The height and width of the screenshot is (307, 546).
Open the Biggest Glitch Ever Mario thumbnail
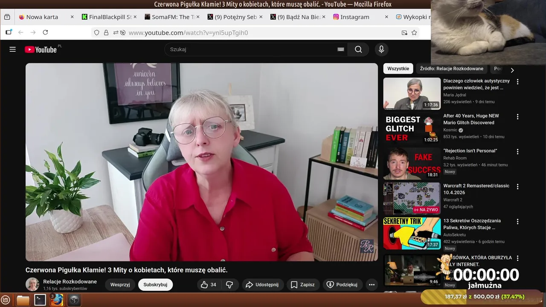click(412, 128)
